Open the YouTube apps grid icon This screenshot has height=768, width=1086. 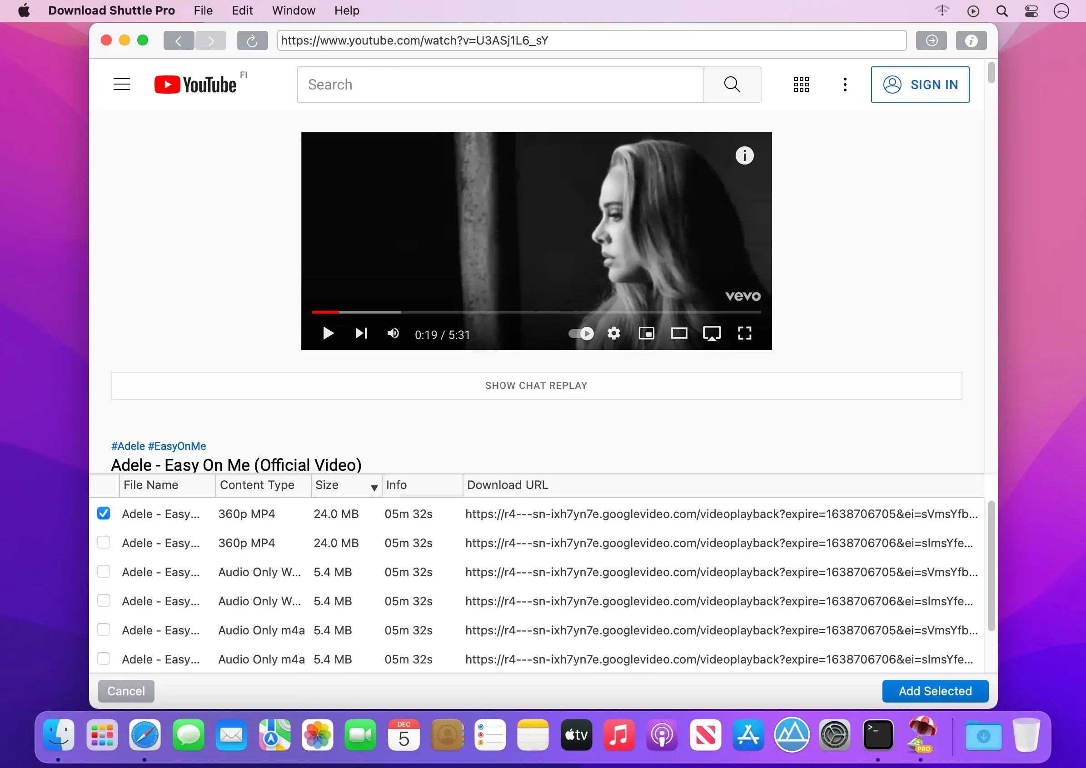[x=801, y=85]
